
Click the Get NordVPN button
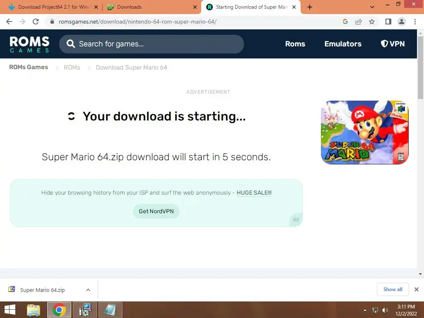pyautogui.click(x=156, y=211)
